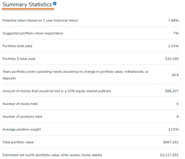Click the 7.98% potential return value
This screenshot has width=185, height=159.
[173, 20]
